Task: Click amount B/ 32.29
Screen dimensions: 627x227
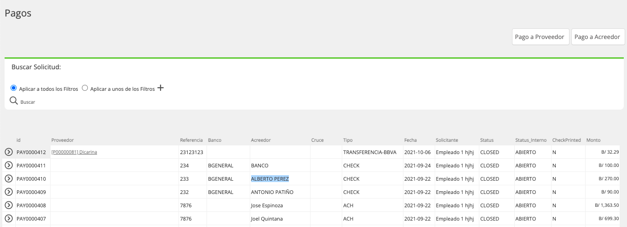Action: (610, 152)
